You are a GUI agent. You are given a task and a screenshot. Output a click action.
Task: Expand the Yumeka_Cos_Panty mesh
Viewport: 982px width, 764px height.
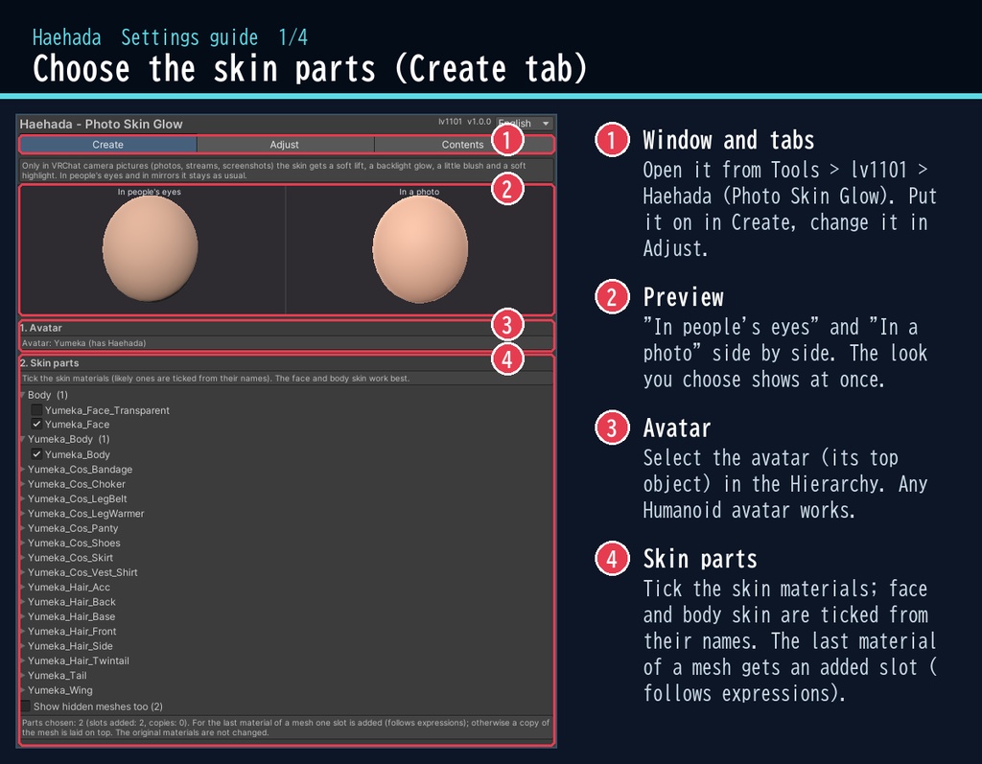(23, 528)
